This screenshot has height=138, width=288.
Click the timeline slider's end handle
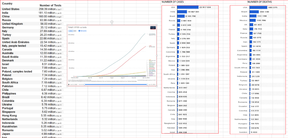pos(147,84)
